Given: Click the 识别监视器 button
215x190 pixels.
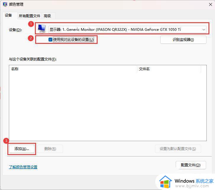Looking at the screenshot, I should [x=183, y=40].
